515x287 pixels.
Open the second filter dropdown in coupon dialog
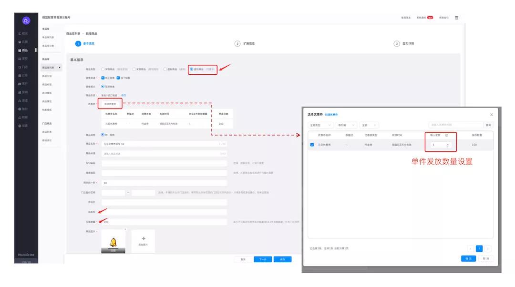(x=346, y=125)
